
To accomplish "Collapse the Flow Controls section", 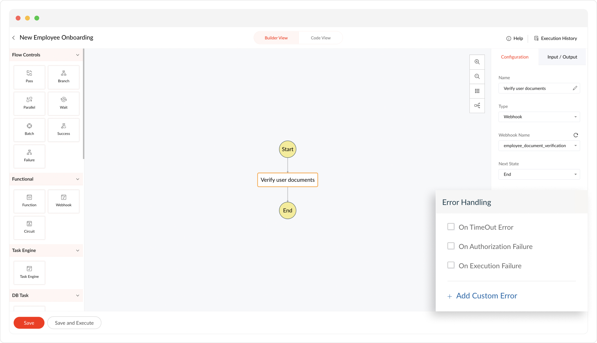I will [x=77, y=55].
